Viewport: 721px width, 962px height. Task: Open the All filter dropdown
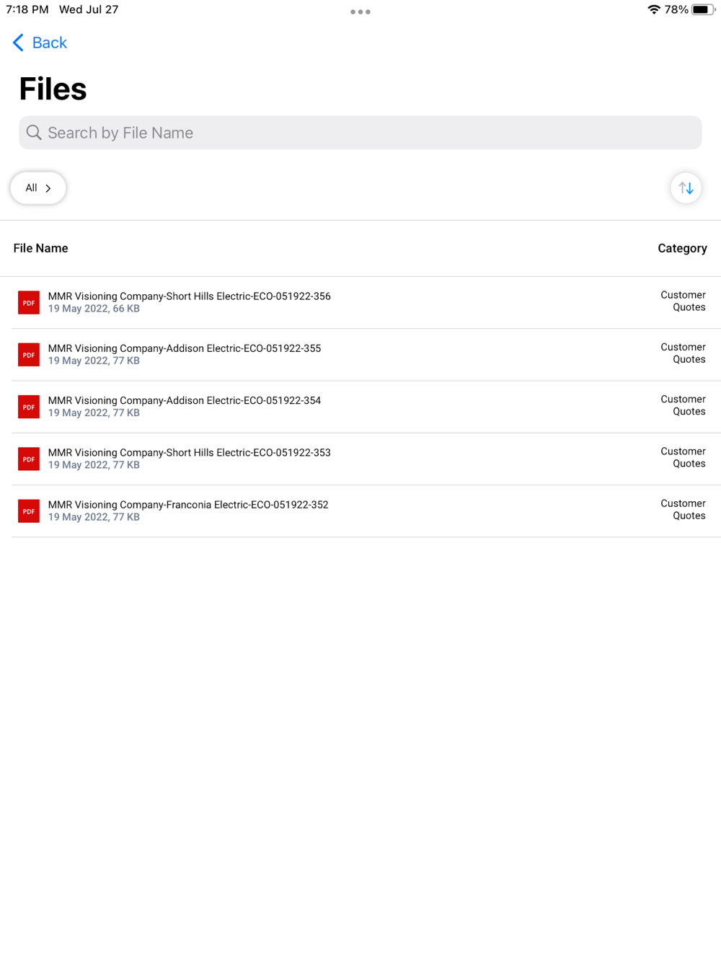(x=38, y=188)
